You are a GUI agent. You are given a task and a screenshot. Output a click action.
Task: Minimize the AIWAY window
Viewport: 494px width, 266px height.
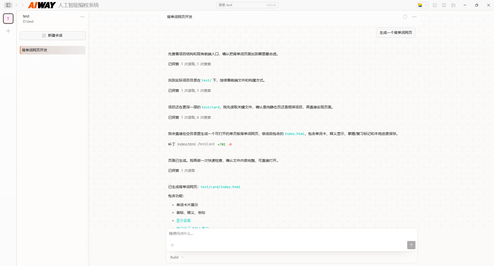coord(465,5)
